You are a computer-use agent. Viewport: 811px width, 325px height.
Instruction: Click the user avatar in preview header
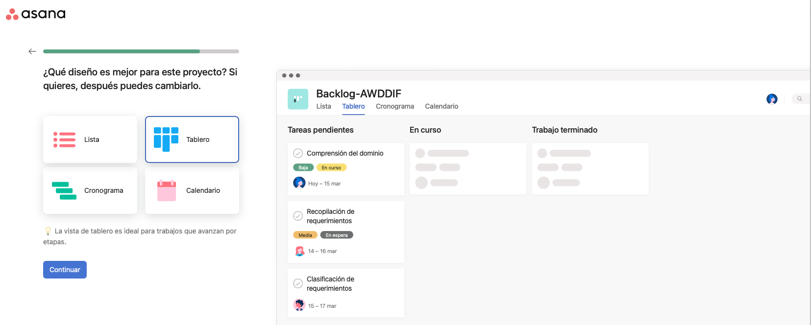coord(772,99)
